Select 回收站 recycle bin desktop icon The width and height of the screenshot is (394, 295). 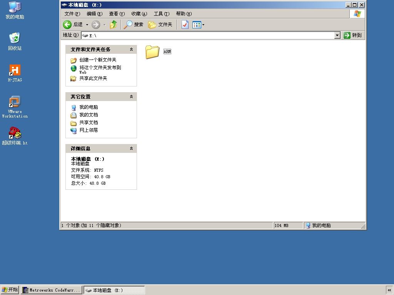(x=15, y=41)
